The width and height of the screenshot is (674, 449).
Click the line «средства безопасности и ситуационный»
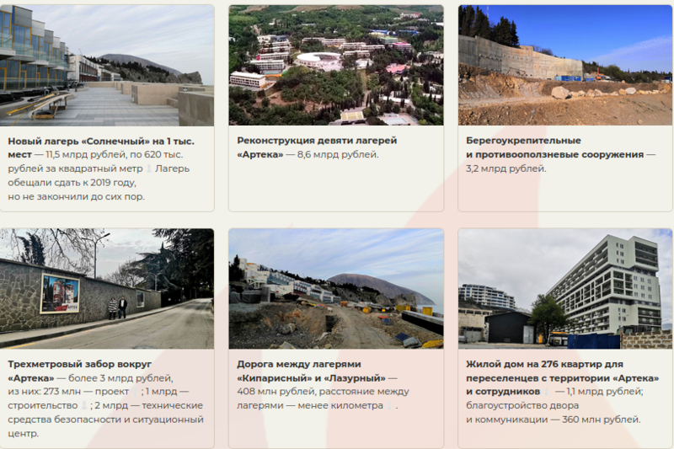(x=105, y=420)
